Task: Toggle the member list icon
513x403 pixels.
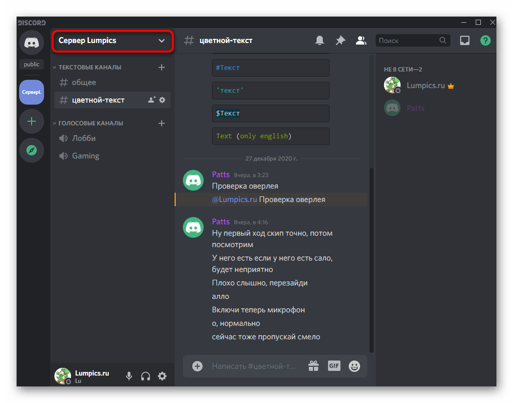Action: tap(361, 40)
